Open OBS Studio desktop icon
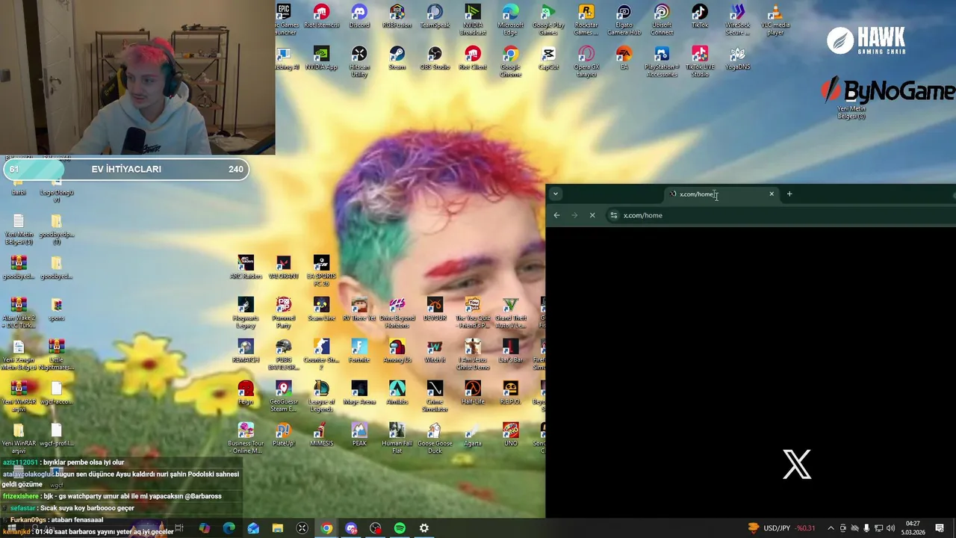Viewport: 956px width, 538px height. [x=435, y=58]
